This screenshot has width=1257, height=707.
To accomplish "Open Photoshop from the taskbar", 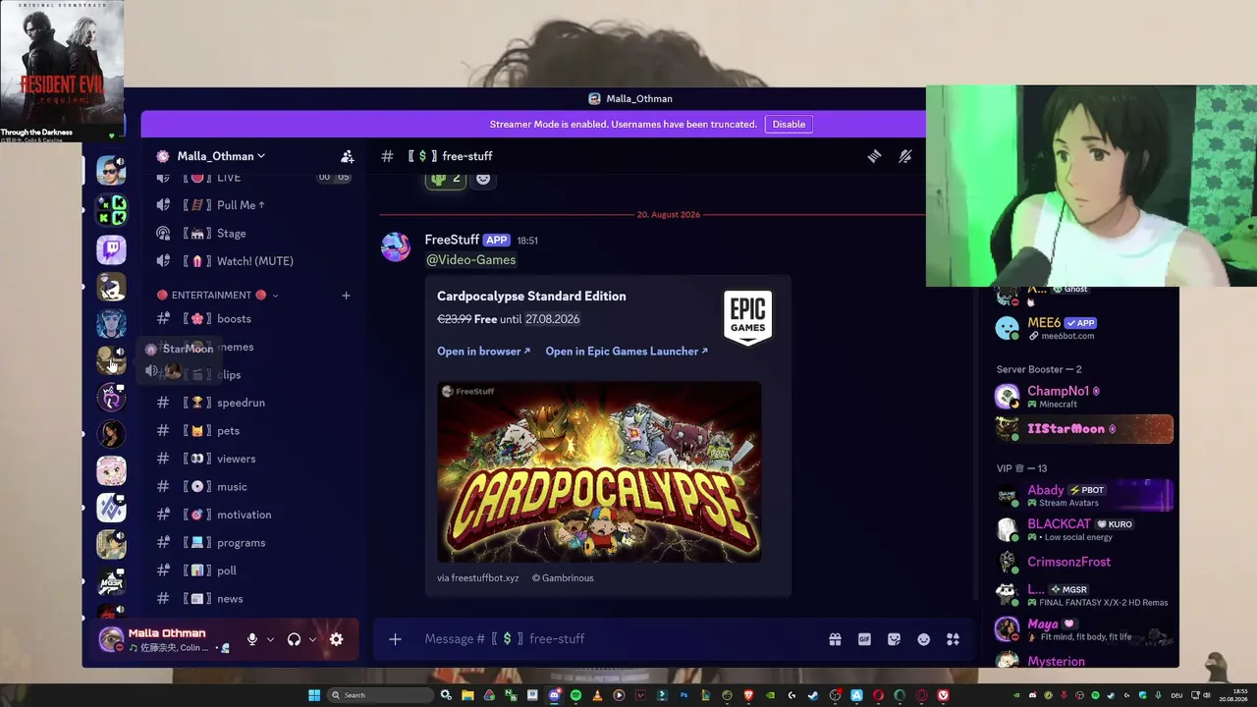I will point(683,695).
